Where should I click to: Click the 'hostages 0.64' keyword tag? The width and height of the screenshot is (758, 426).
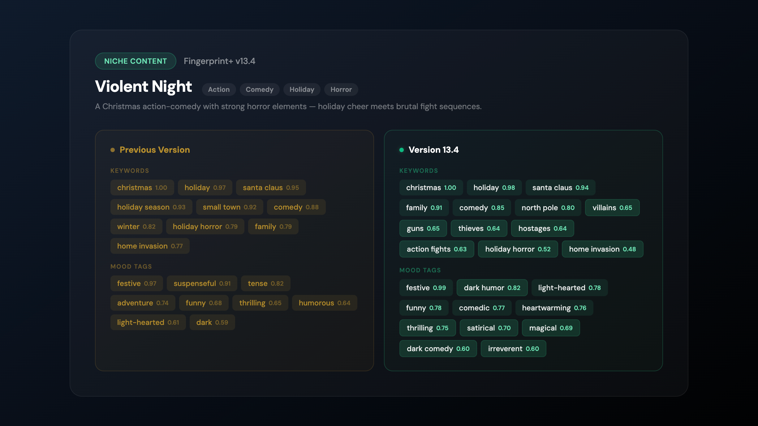(x=542, y=228)
